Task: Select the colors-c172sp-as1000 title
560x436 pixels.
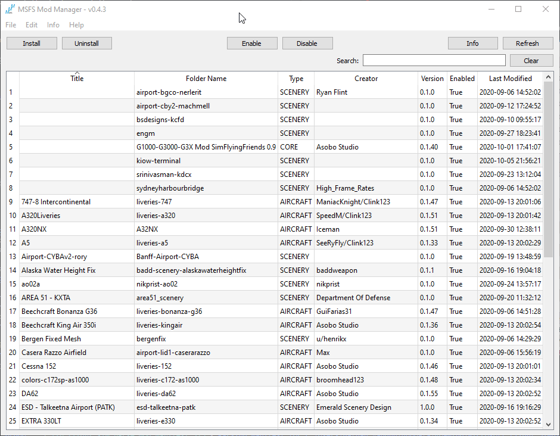Action: tap(77, 379)
